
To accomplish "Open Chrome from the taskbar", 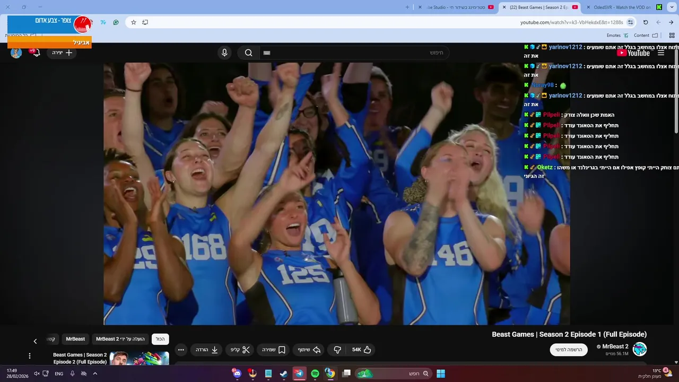I will [x=330, y=374].
